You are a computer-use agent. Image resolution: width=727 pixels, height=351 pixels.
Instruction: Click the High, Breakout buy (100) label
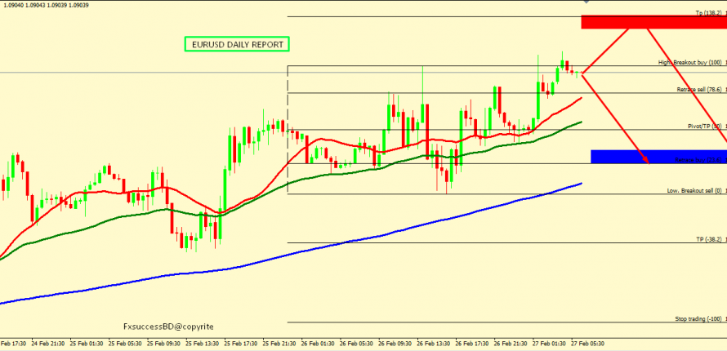[690, 62]
